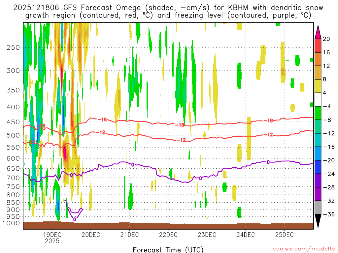This screenshot has width=338, height=253.
Task: Click the red color bar segment below 20
Action: (318, 45)
